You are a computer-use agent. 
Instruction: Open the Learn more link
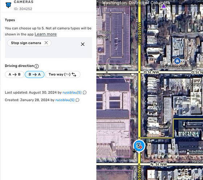pos(46,34)
